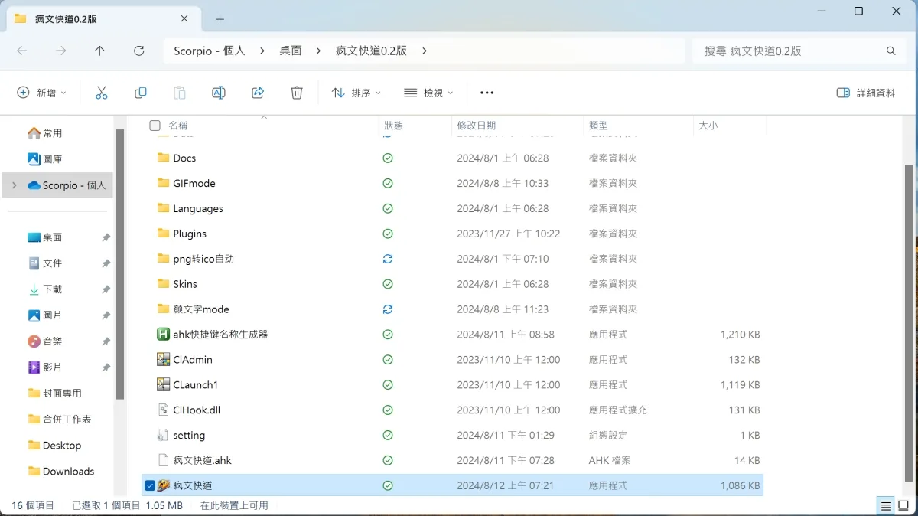Click the Refresh button beside address bar
This screenshot has height=516, width=918.
138,51
